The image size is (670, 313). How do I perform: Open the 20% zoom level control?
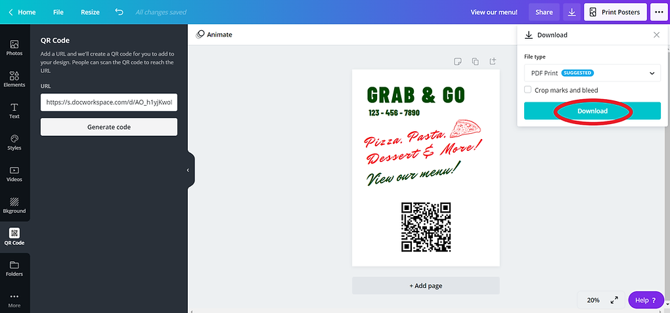pyautogui.click(x=593, y=300)
